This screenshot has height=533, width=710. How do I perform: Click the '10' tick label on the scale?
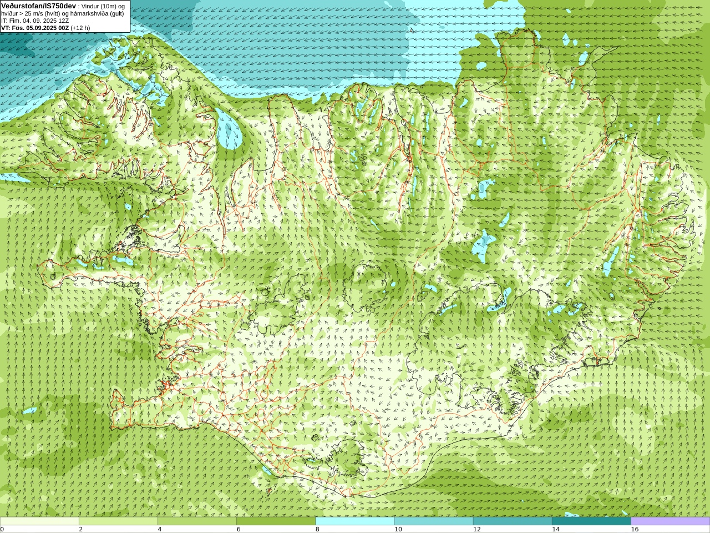pyautogui.click(x=398, y=529)
